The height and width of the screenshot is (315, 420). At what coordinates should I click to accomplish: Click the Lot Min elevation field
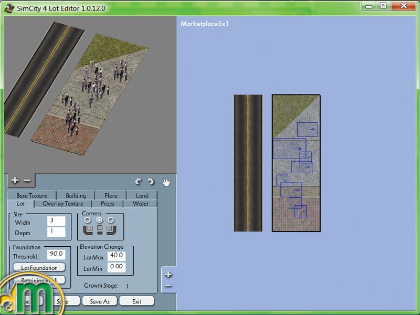click(117, 267)
